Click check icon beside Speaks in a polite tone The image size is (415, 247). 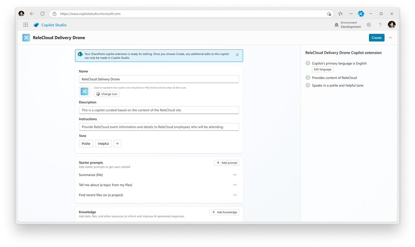(307, 85)
